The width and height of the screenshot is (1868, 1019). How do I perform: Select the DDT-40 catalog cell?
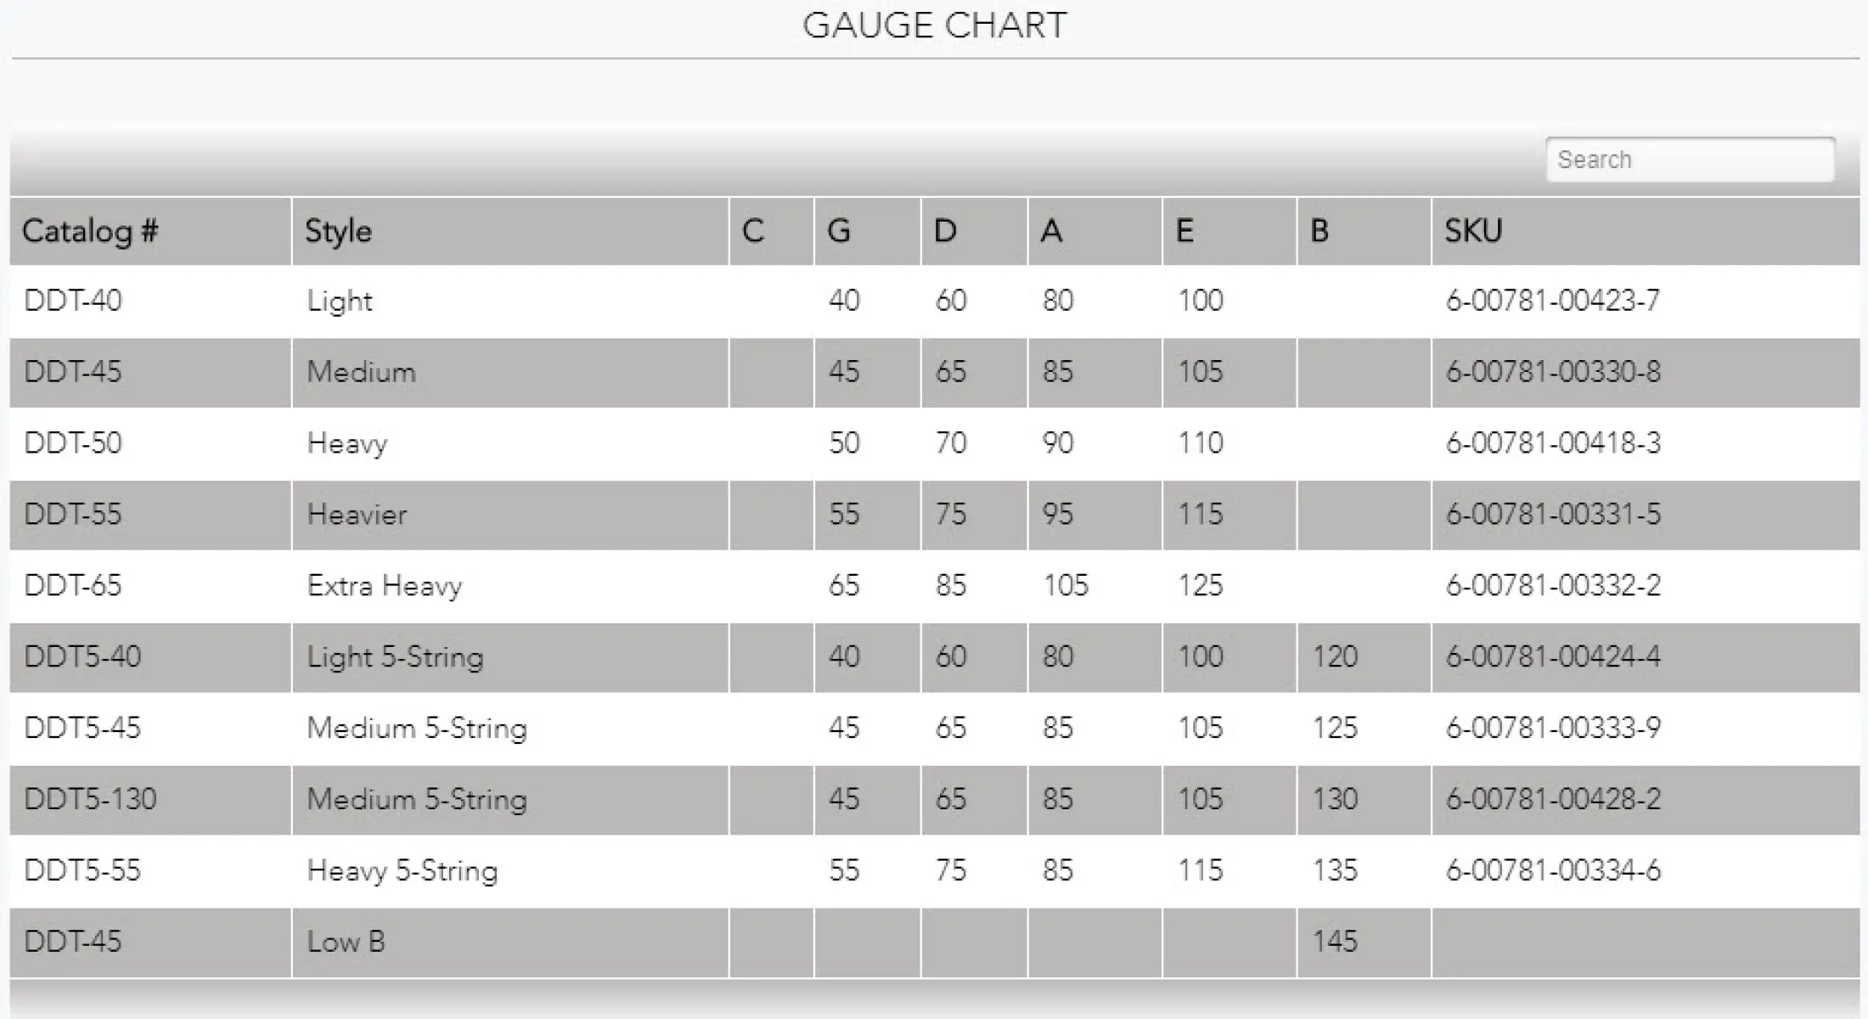click(x=73, y=301)
